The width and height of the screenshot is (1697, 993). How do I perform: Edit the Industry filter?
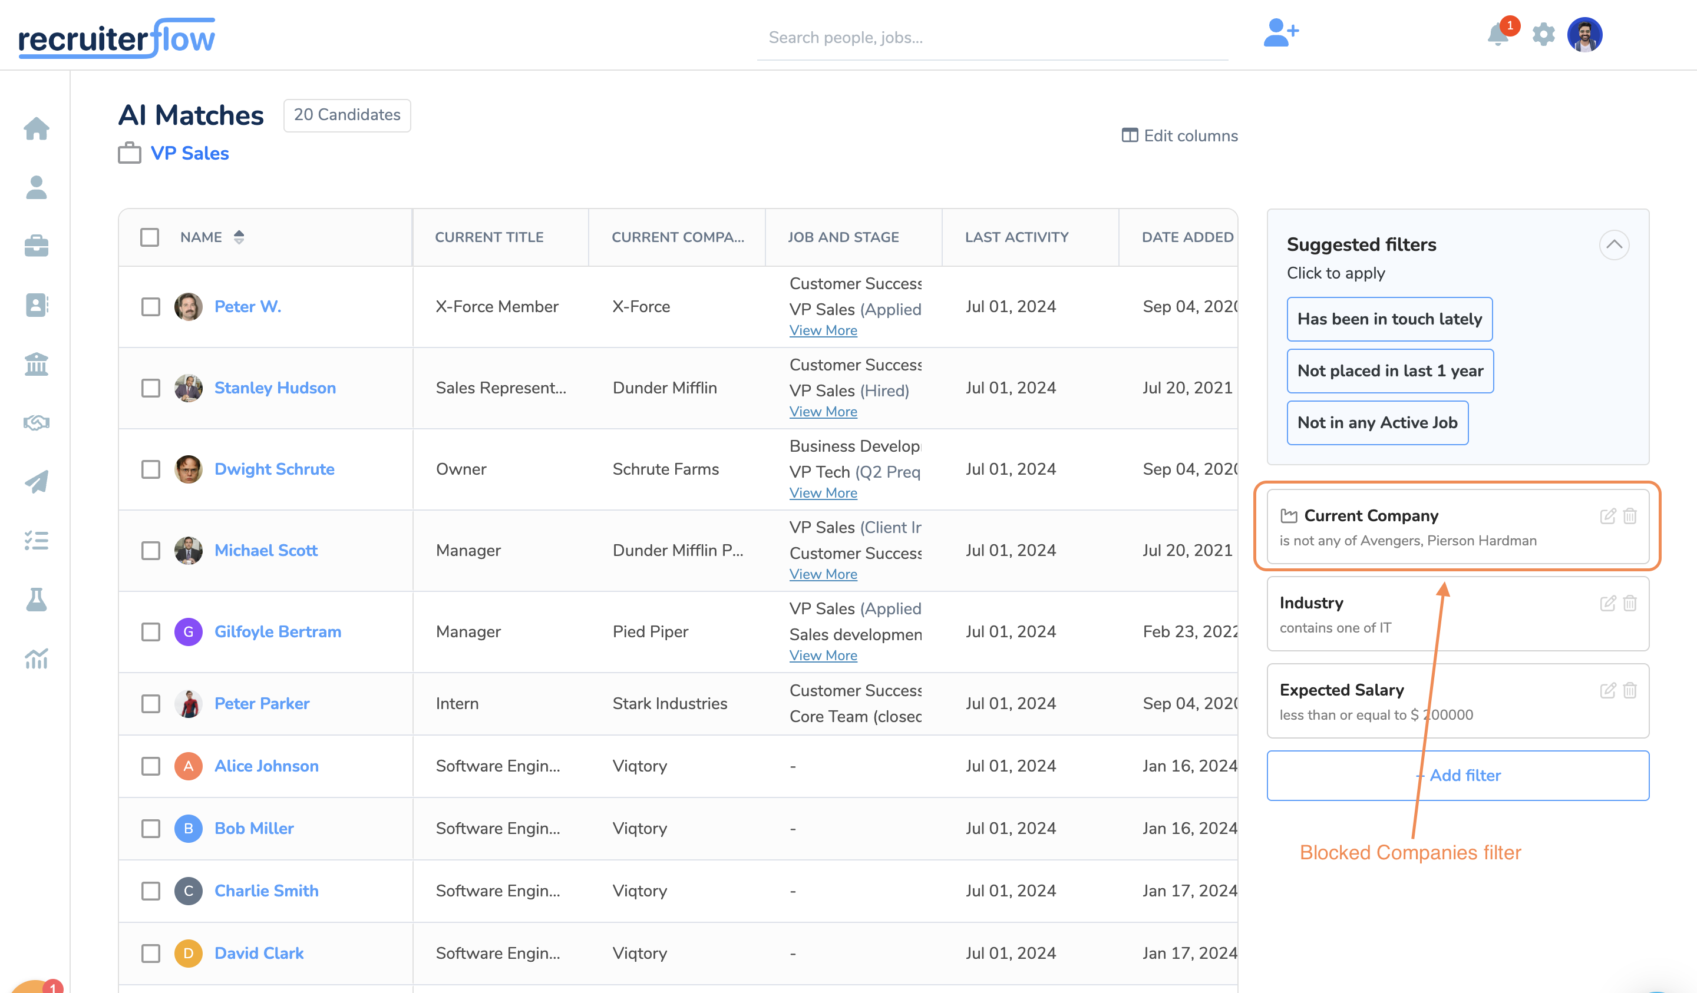point(1607,603)
